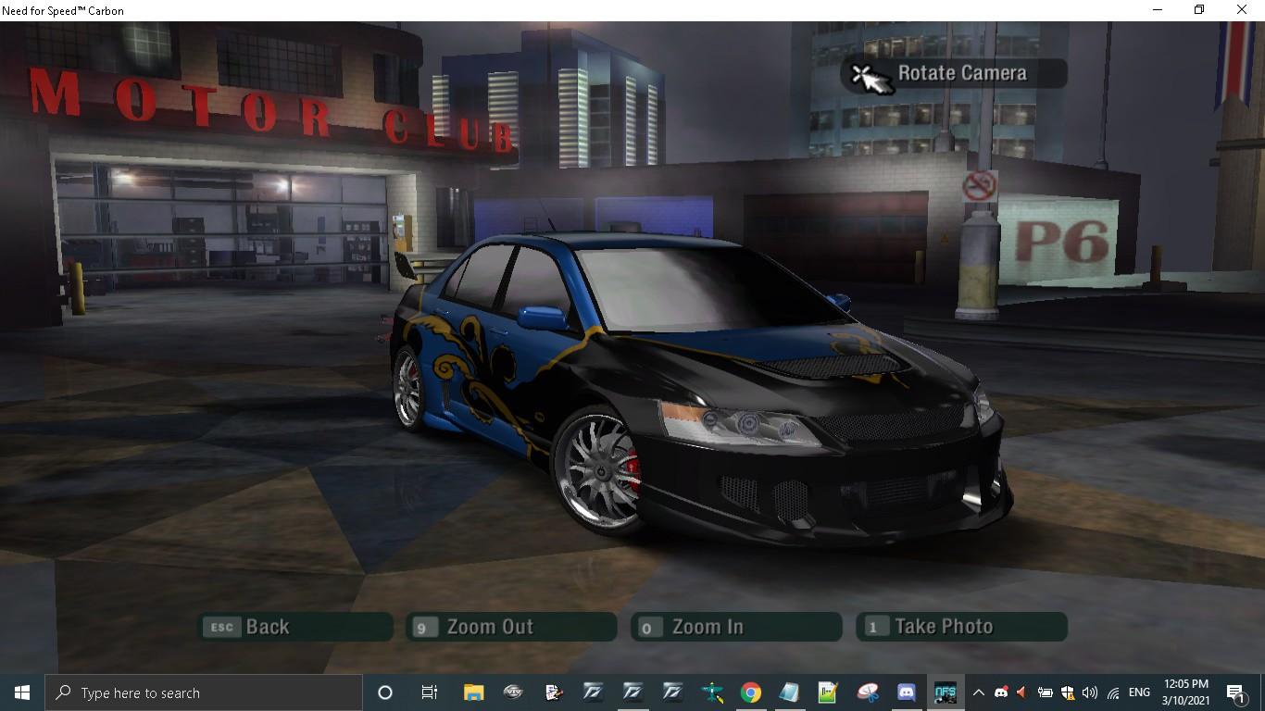This screenshot has height=711, width=1265.
Task: Open File Explorer from the taskbar
Action: (473, 692)
